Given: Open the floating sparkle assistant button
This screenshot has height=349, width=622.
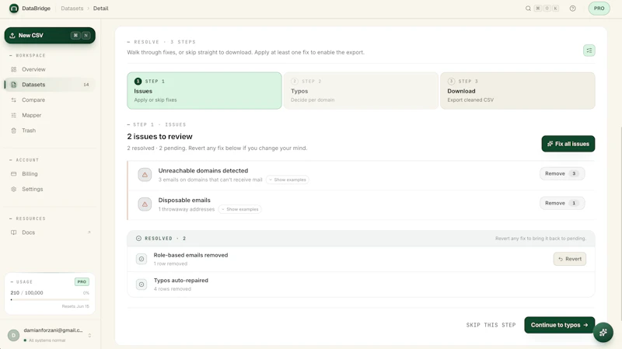Looking at the screenshot, I should point(603,333).
